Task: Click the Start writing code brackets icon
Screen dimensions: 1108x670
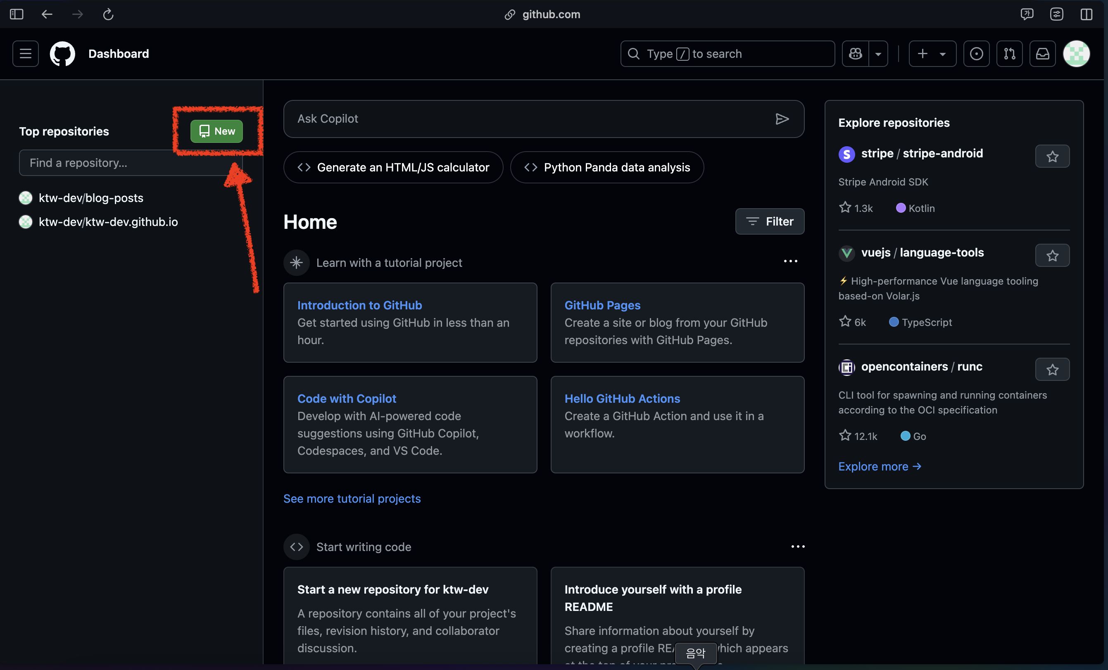Action: (296, 546)
